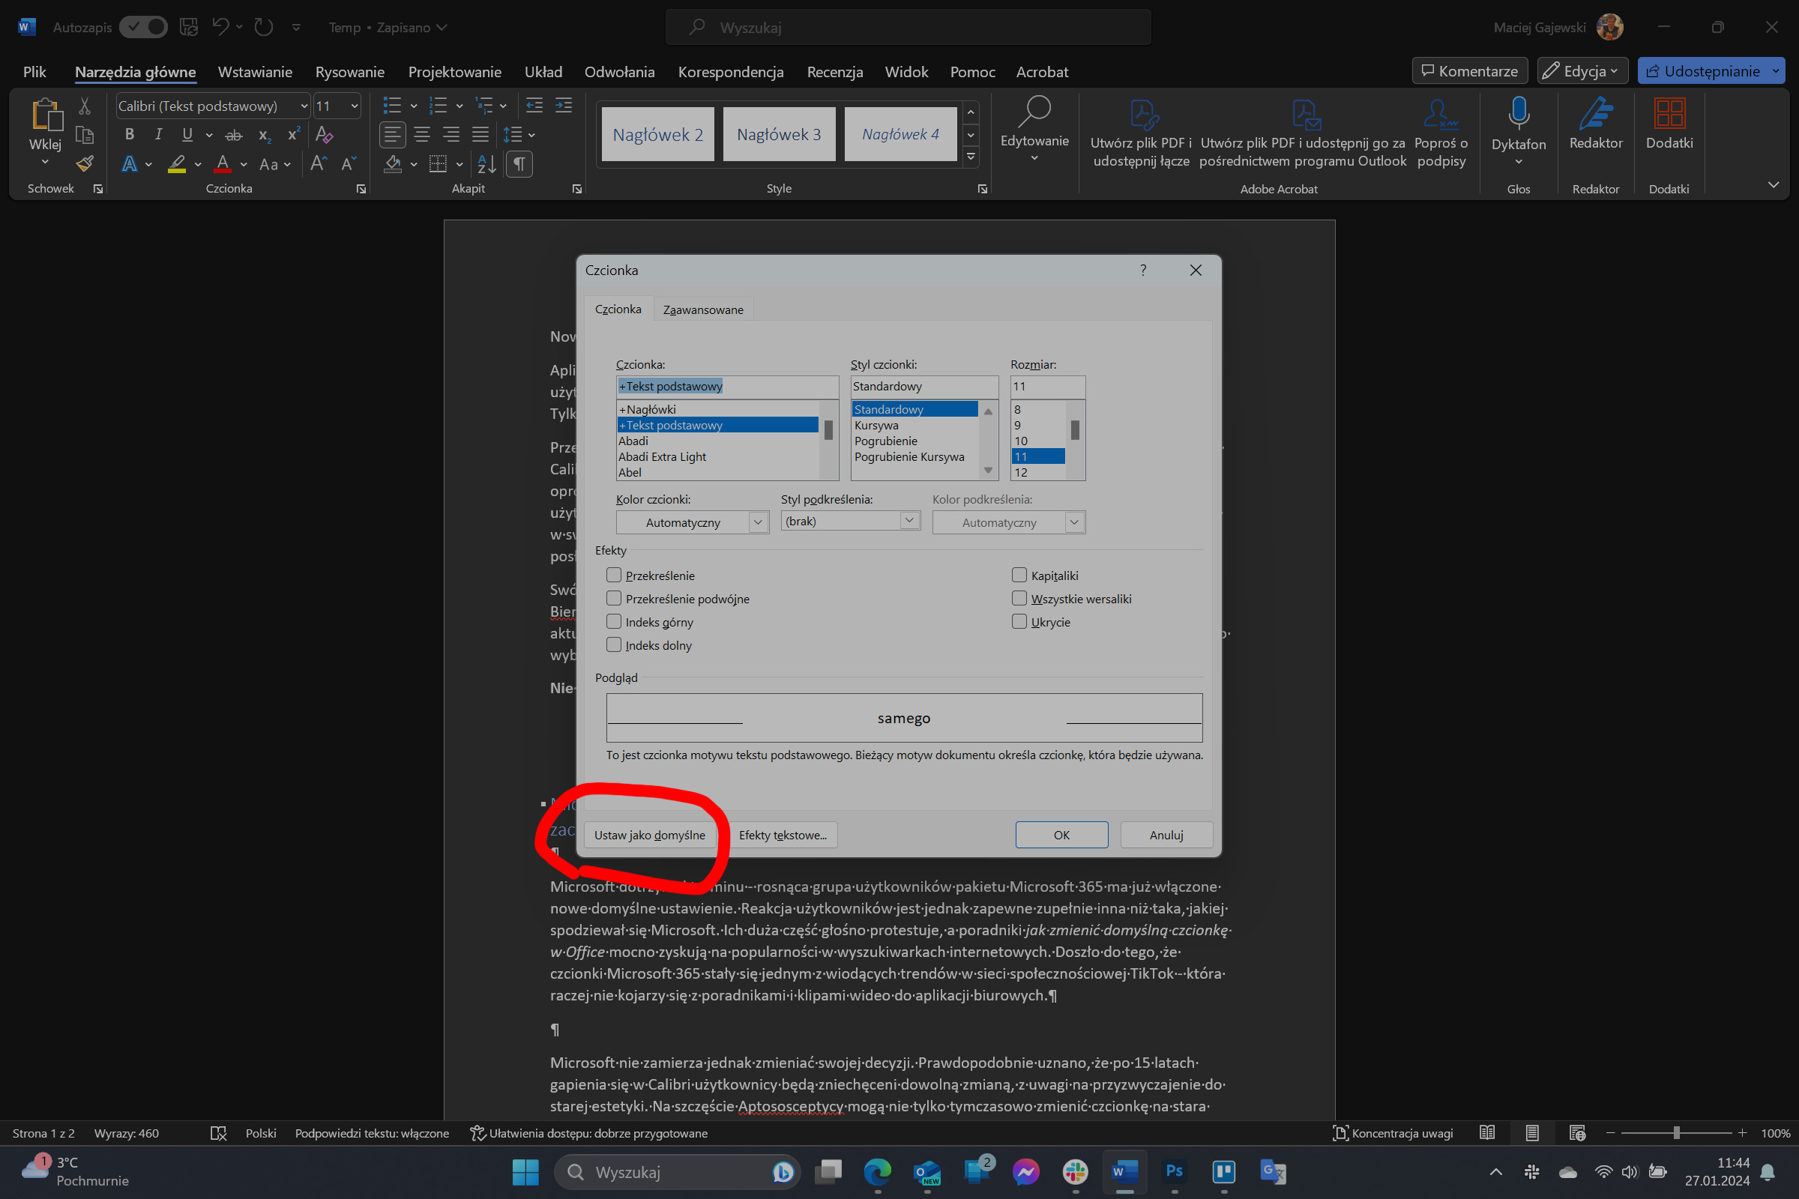Align paragraph text to the right
Viewport: 1799px width, 1199px height.
coord(451,136)
